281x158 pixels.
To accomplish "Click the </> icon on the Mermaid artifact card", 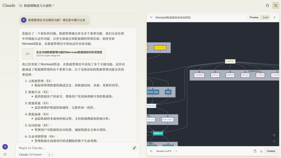I will pyautogui.click(x=28, y=53).
